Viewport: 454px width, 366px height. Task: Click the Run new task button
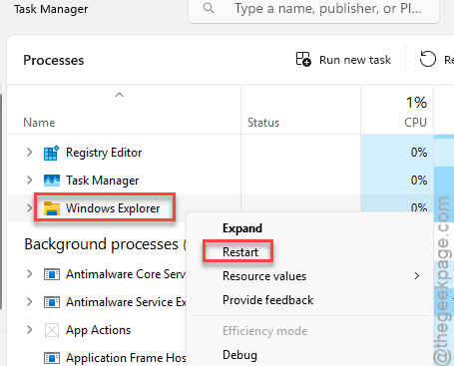(x=343, y=60)
